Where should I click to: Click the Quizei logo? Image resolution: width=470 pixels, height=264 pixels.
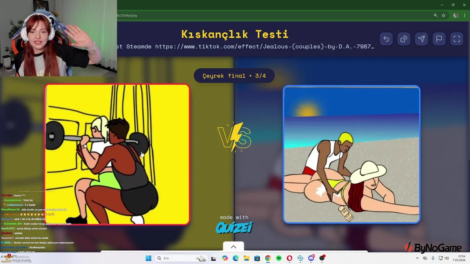pyautogui.click(x=234, y=228)
